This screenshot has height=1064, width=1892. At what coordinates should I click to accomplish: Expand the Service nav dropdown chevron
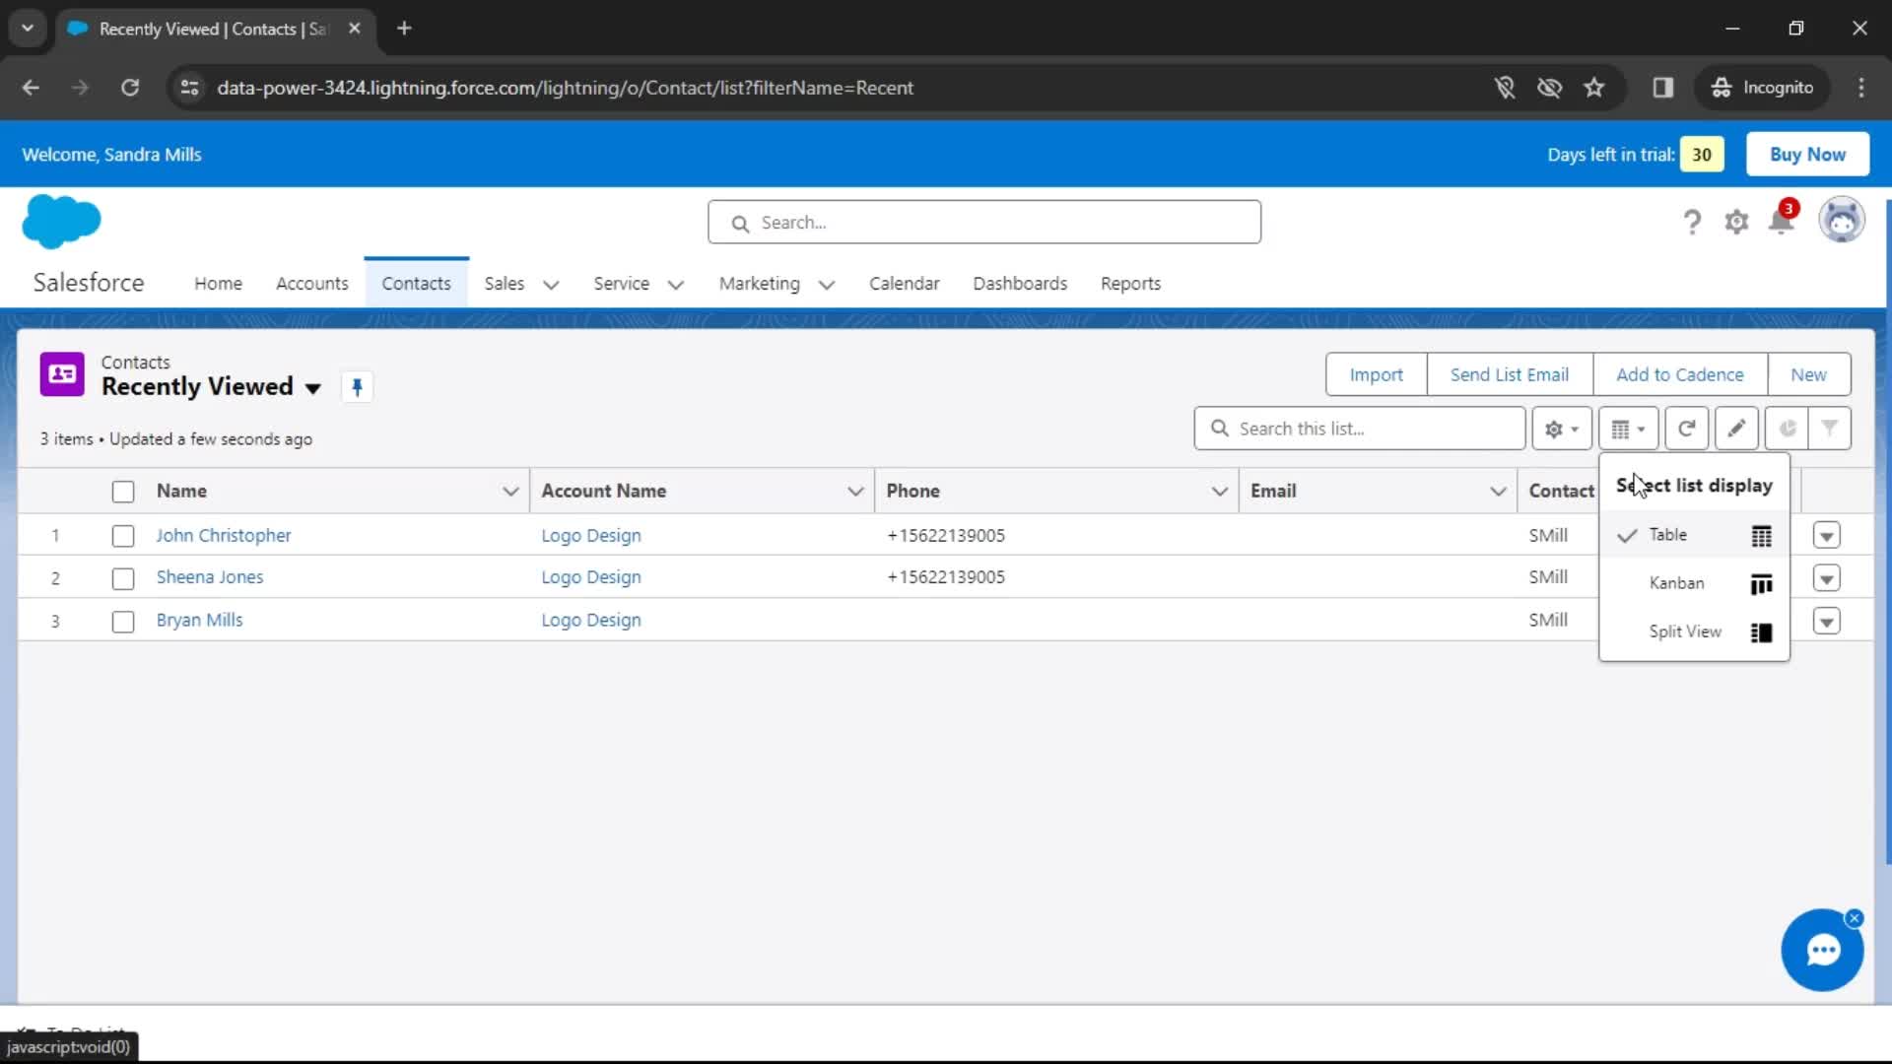[675, 285]
